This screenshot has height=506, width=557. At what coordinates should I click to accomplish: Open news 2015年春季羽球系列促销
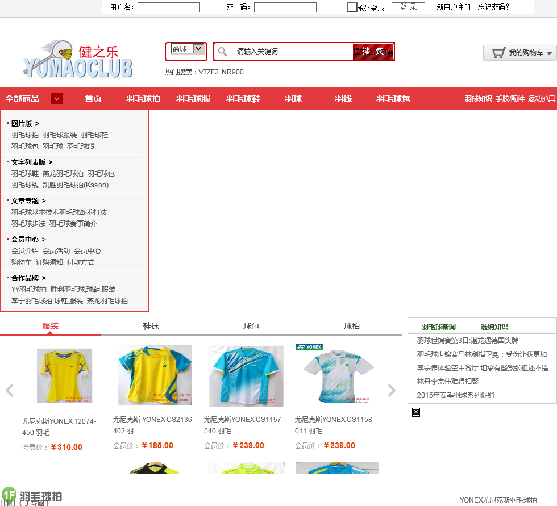click(455, 395)
